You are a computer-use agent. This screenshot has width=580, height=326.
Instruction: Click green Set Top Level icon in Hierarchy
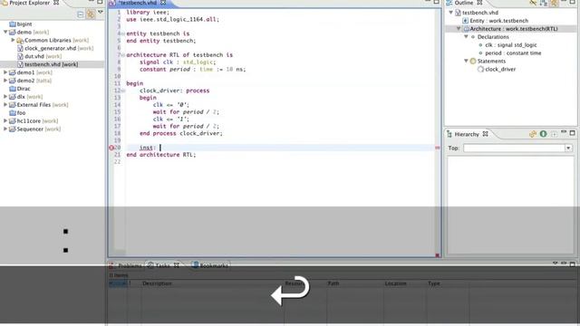(543, 134)
